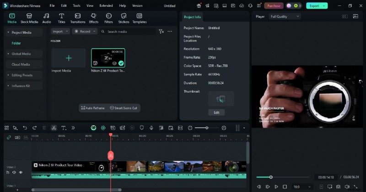Open the filter icon beside media search
This screenshot has width=366, height=192.
pos(161,31)
